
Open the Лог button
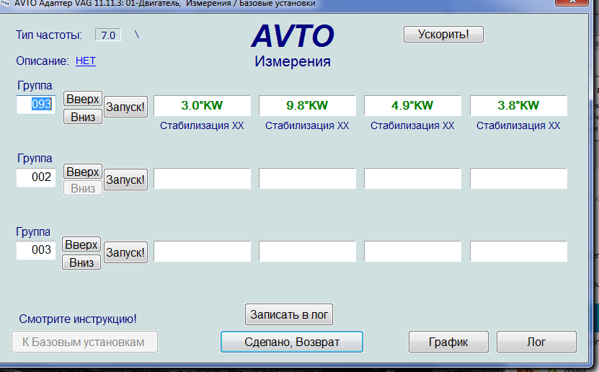[x=536, y=342]
